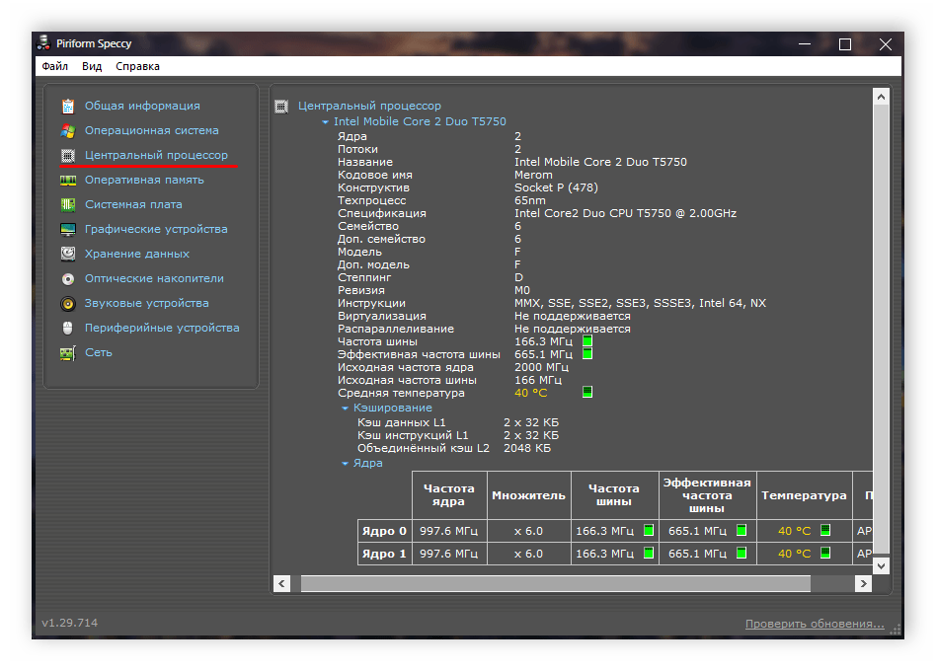This screenshot has width=936, height=671.
Task: Click Ядро 1 Частота шины graph icon
Action: tap(649, 553)
